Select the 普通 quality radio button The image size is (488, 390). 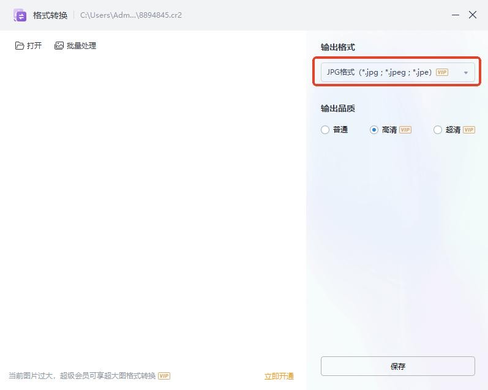325,130
